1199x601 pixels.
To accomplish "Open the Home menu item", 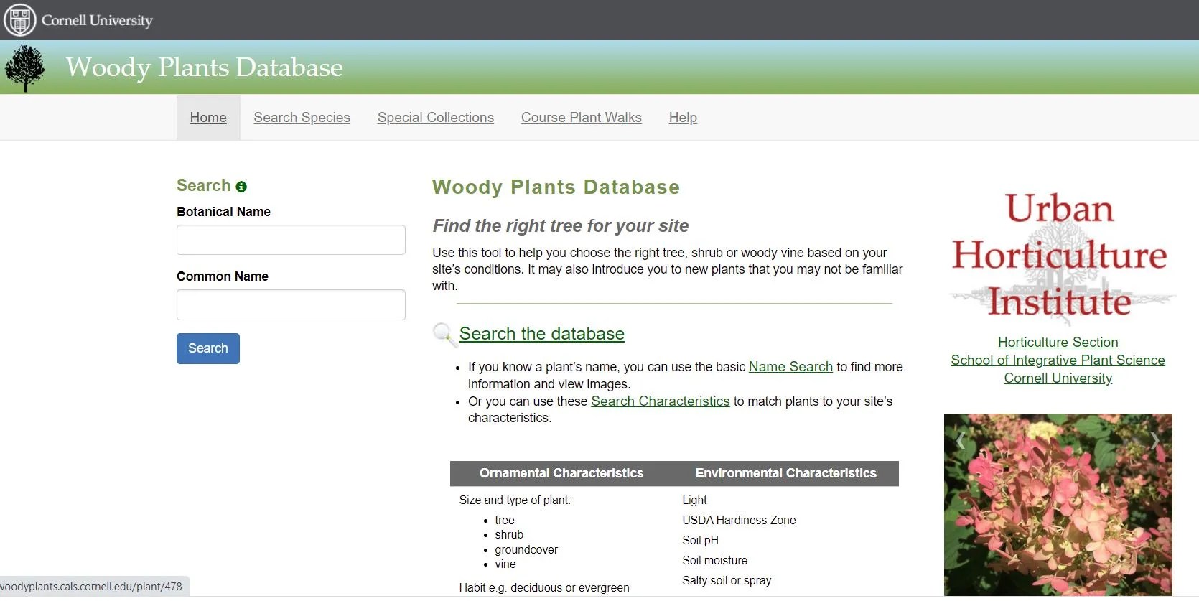I will [x=208, y=118].
